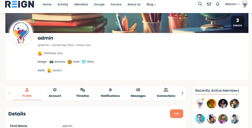This screenshot has width=252, height=128.
Task: Open the messages envelope icon in header
Action: click(209, 4)
